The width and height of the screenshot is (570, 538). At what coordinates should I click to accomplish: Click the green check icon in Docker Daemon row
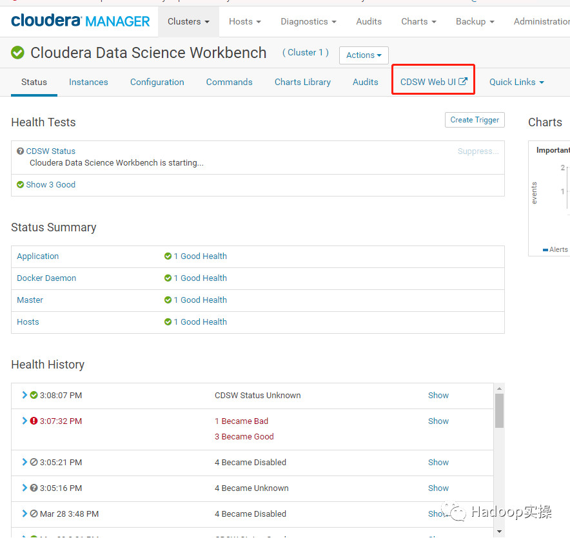click(168, 278)
